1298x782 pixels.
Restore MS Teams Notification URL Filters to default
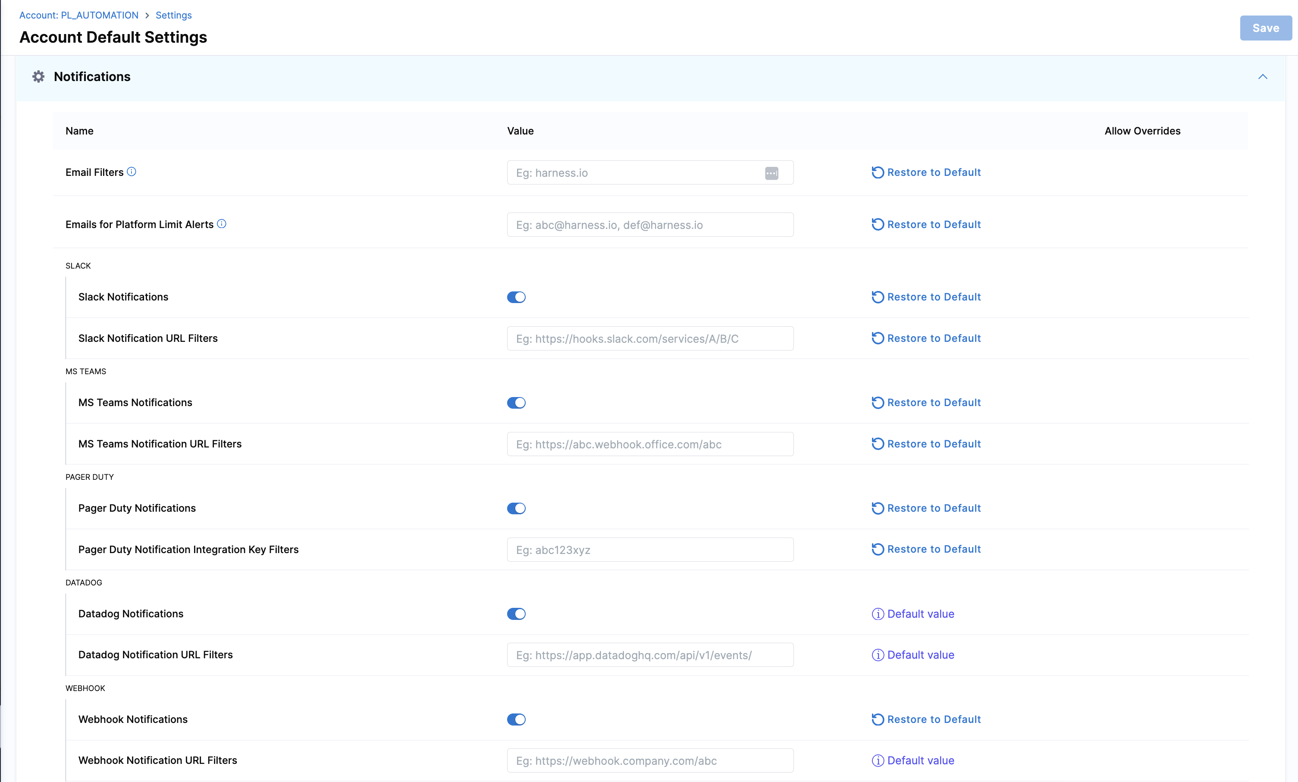[x=926, y=444]
